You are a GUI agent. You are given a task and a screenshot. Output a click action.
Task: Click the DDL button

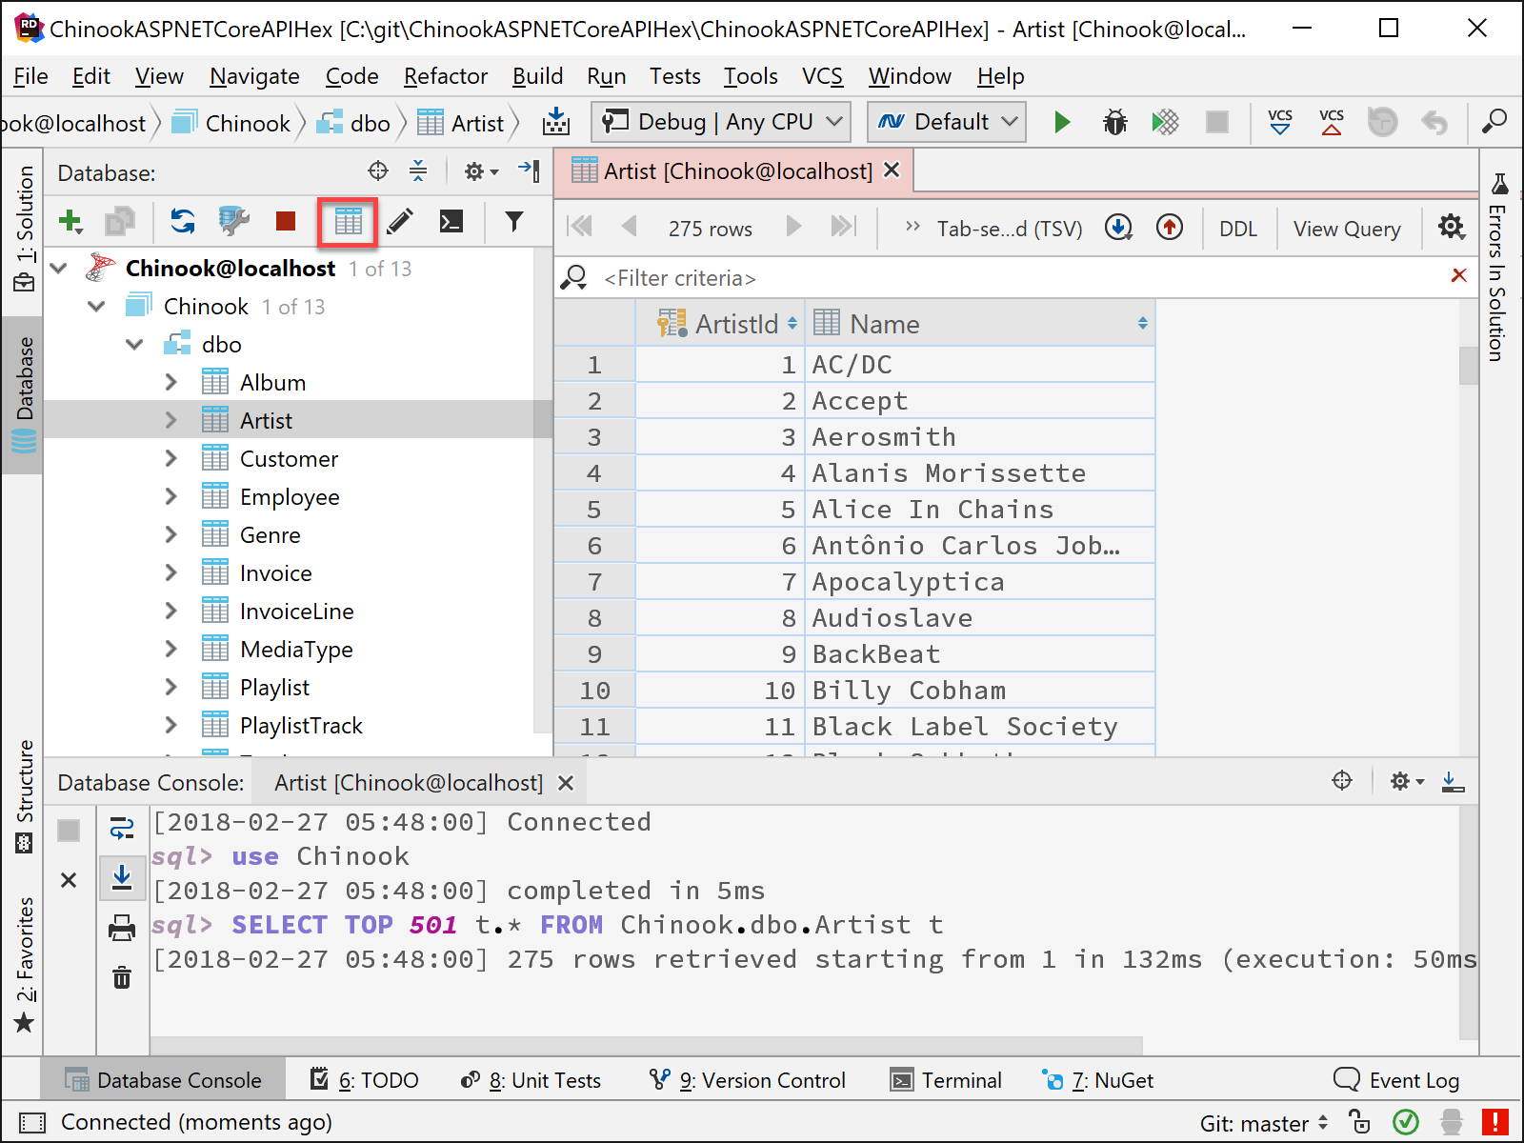tap(1238, 229)
